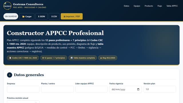Go to the Equipo section

(x=137, y=6)
